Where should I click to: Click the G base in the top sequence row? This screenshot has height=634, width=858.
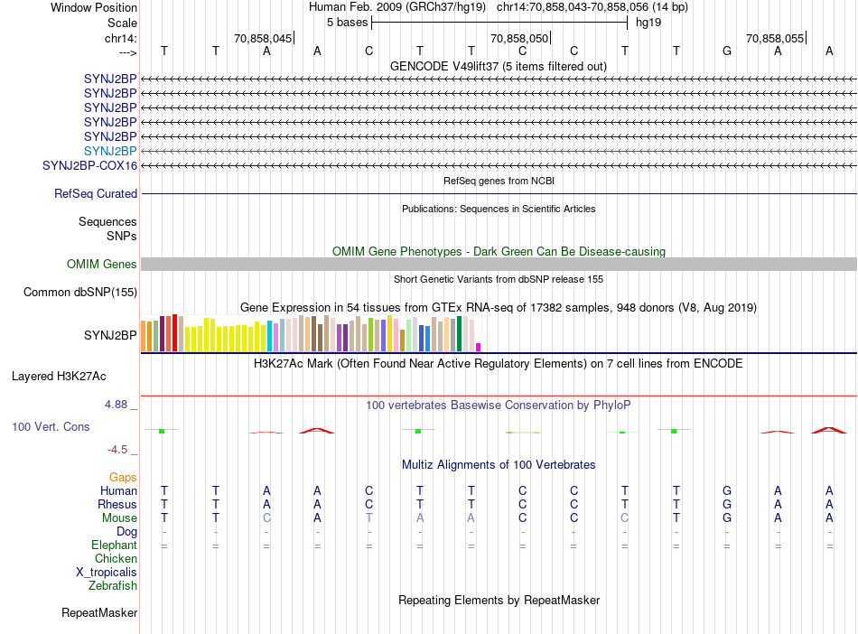(727, 51)
